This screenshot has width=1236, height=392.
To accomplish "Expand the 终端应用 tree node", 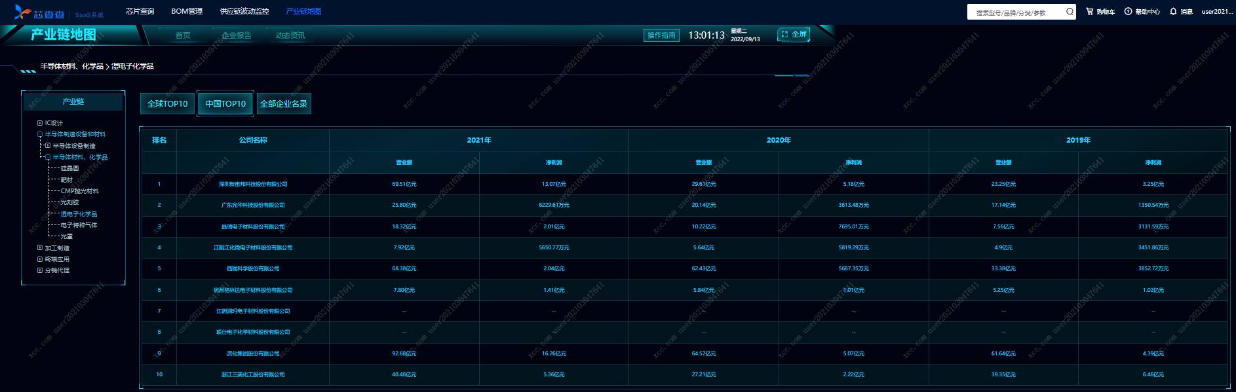I will (x=40, y=259).
